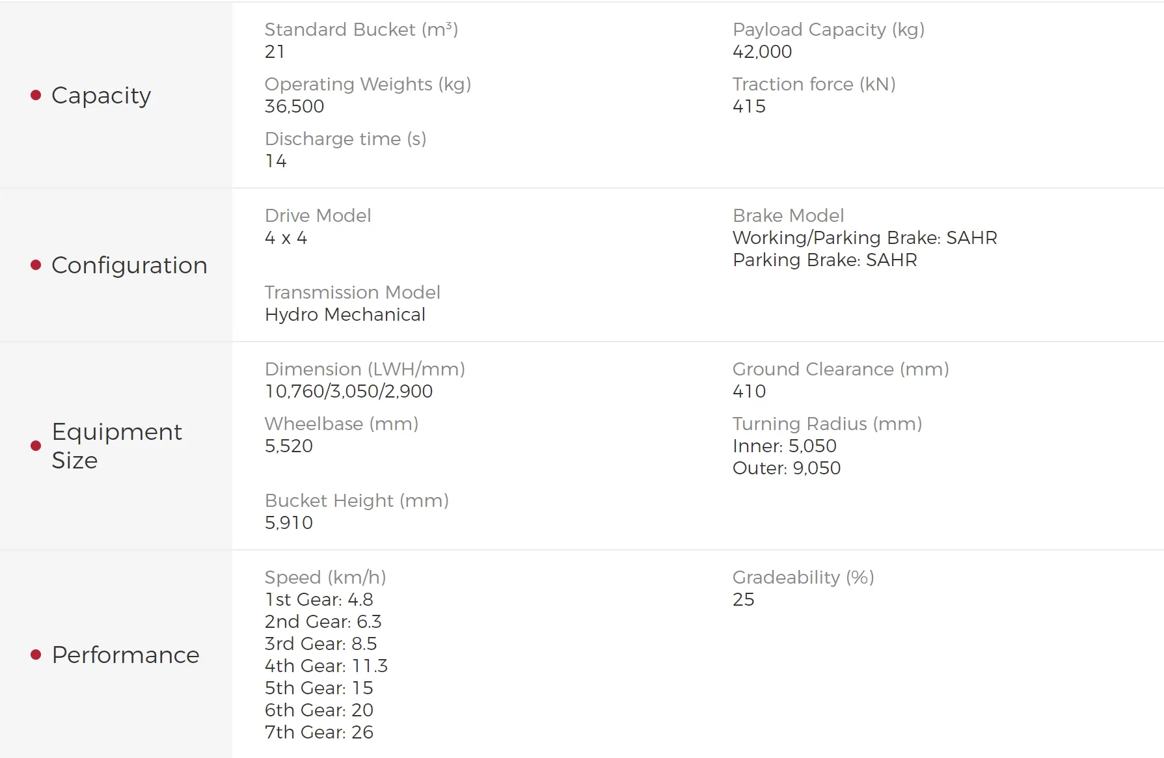Click the Working/Parking Brake: SAHR text
Viewport: 1164px width, 758px height.
click(x=865, y=238)
